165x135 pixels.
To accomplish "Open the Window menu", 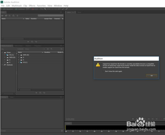I will point(58,6).
